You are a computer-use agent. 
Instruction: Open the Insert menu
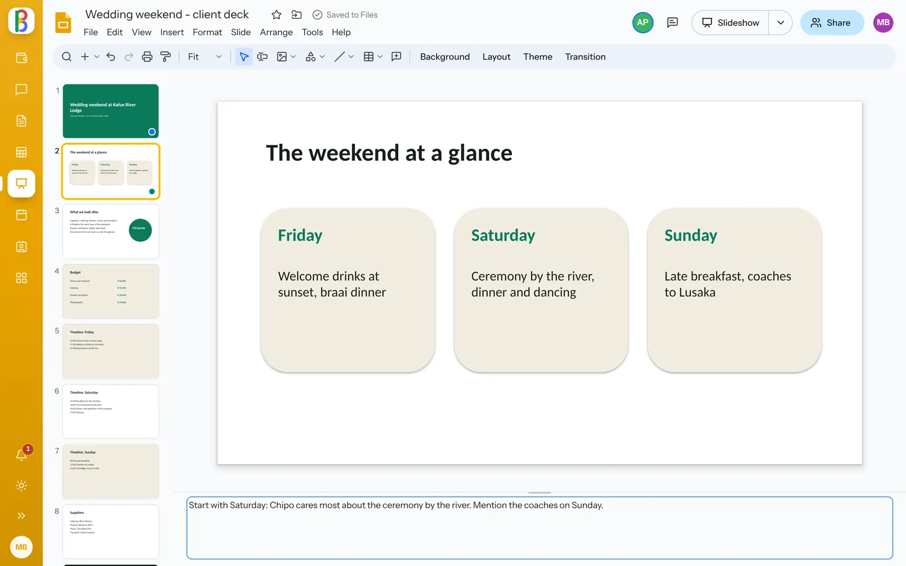(172, 32)
